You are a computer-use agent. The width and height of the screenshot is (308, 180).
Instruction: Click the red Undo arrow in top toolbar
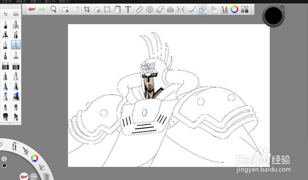click(x=32, y=9)
